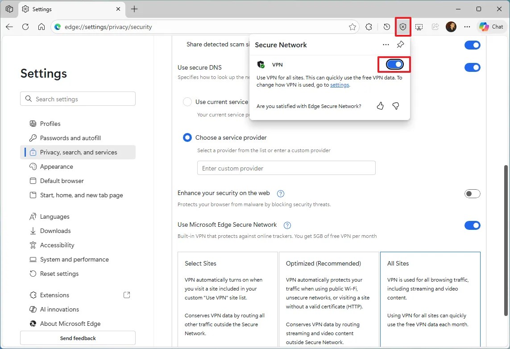
Task: Open Secure Network more options menu
Action: [x=386, y=45]
